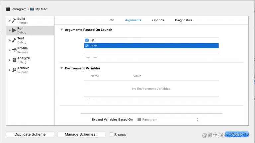This screenshot has height=143, width=255.
Task: Enable the Shared checkbox
Action: point(111,134)
